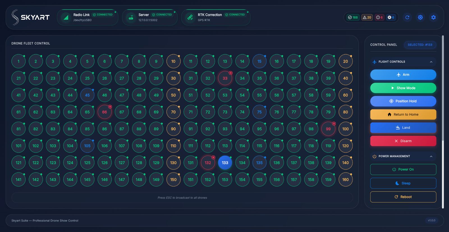
Task: Click the red Disarm button
Action: pos(403,141)
